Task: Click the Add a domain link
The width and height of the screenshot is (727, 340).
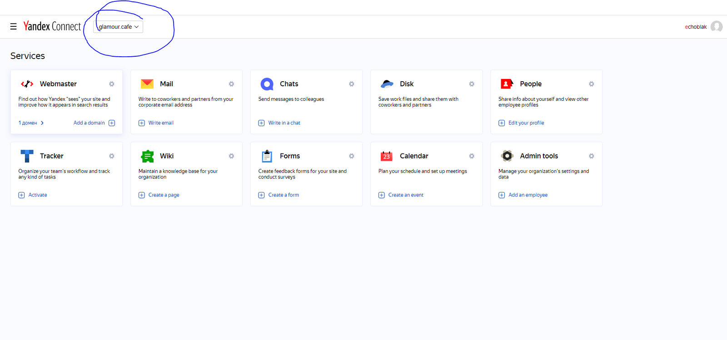Action: click(x=90, y=123)
